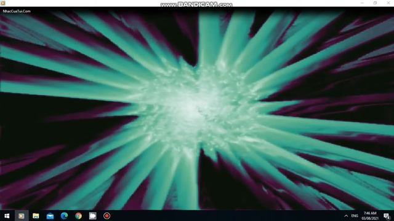Screen dimensions: 394x221
Task: Click the NhacCuaTui.Com overlay text
Action: 17,11
